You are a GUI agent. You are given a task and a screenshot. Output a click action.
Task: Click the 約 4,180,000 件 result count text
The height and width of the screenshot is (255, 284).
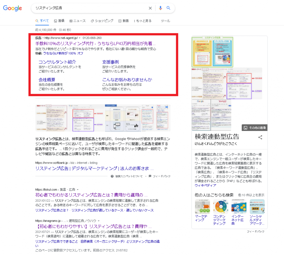[x=46, y=30]
